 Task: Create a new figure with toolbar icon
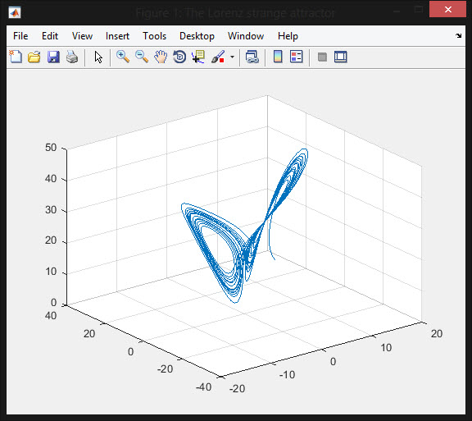tap(16, 57)
